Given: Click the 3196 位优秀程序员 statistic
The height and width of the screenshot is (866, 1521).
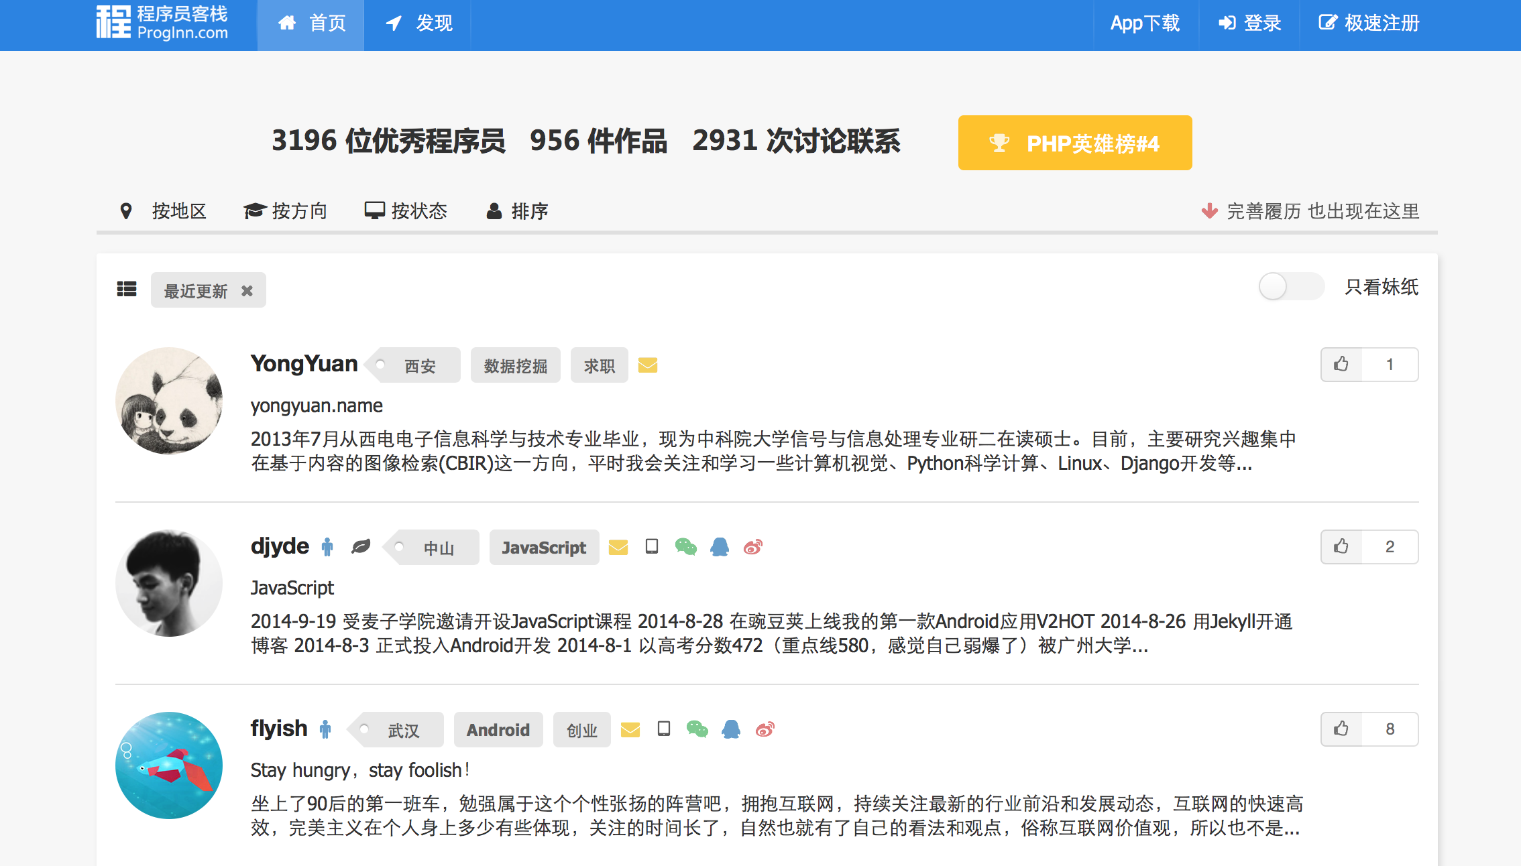Looking at the screenshot, I should (388, 141).
